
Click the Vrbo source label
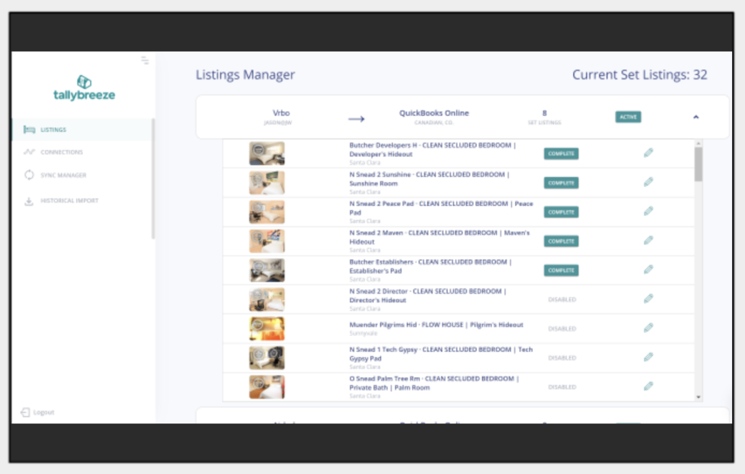[x=281, y=113]
